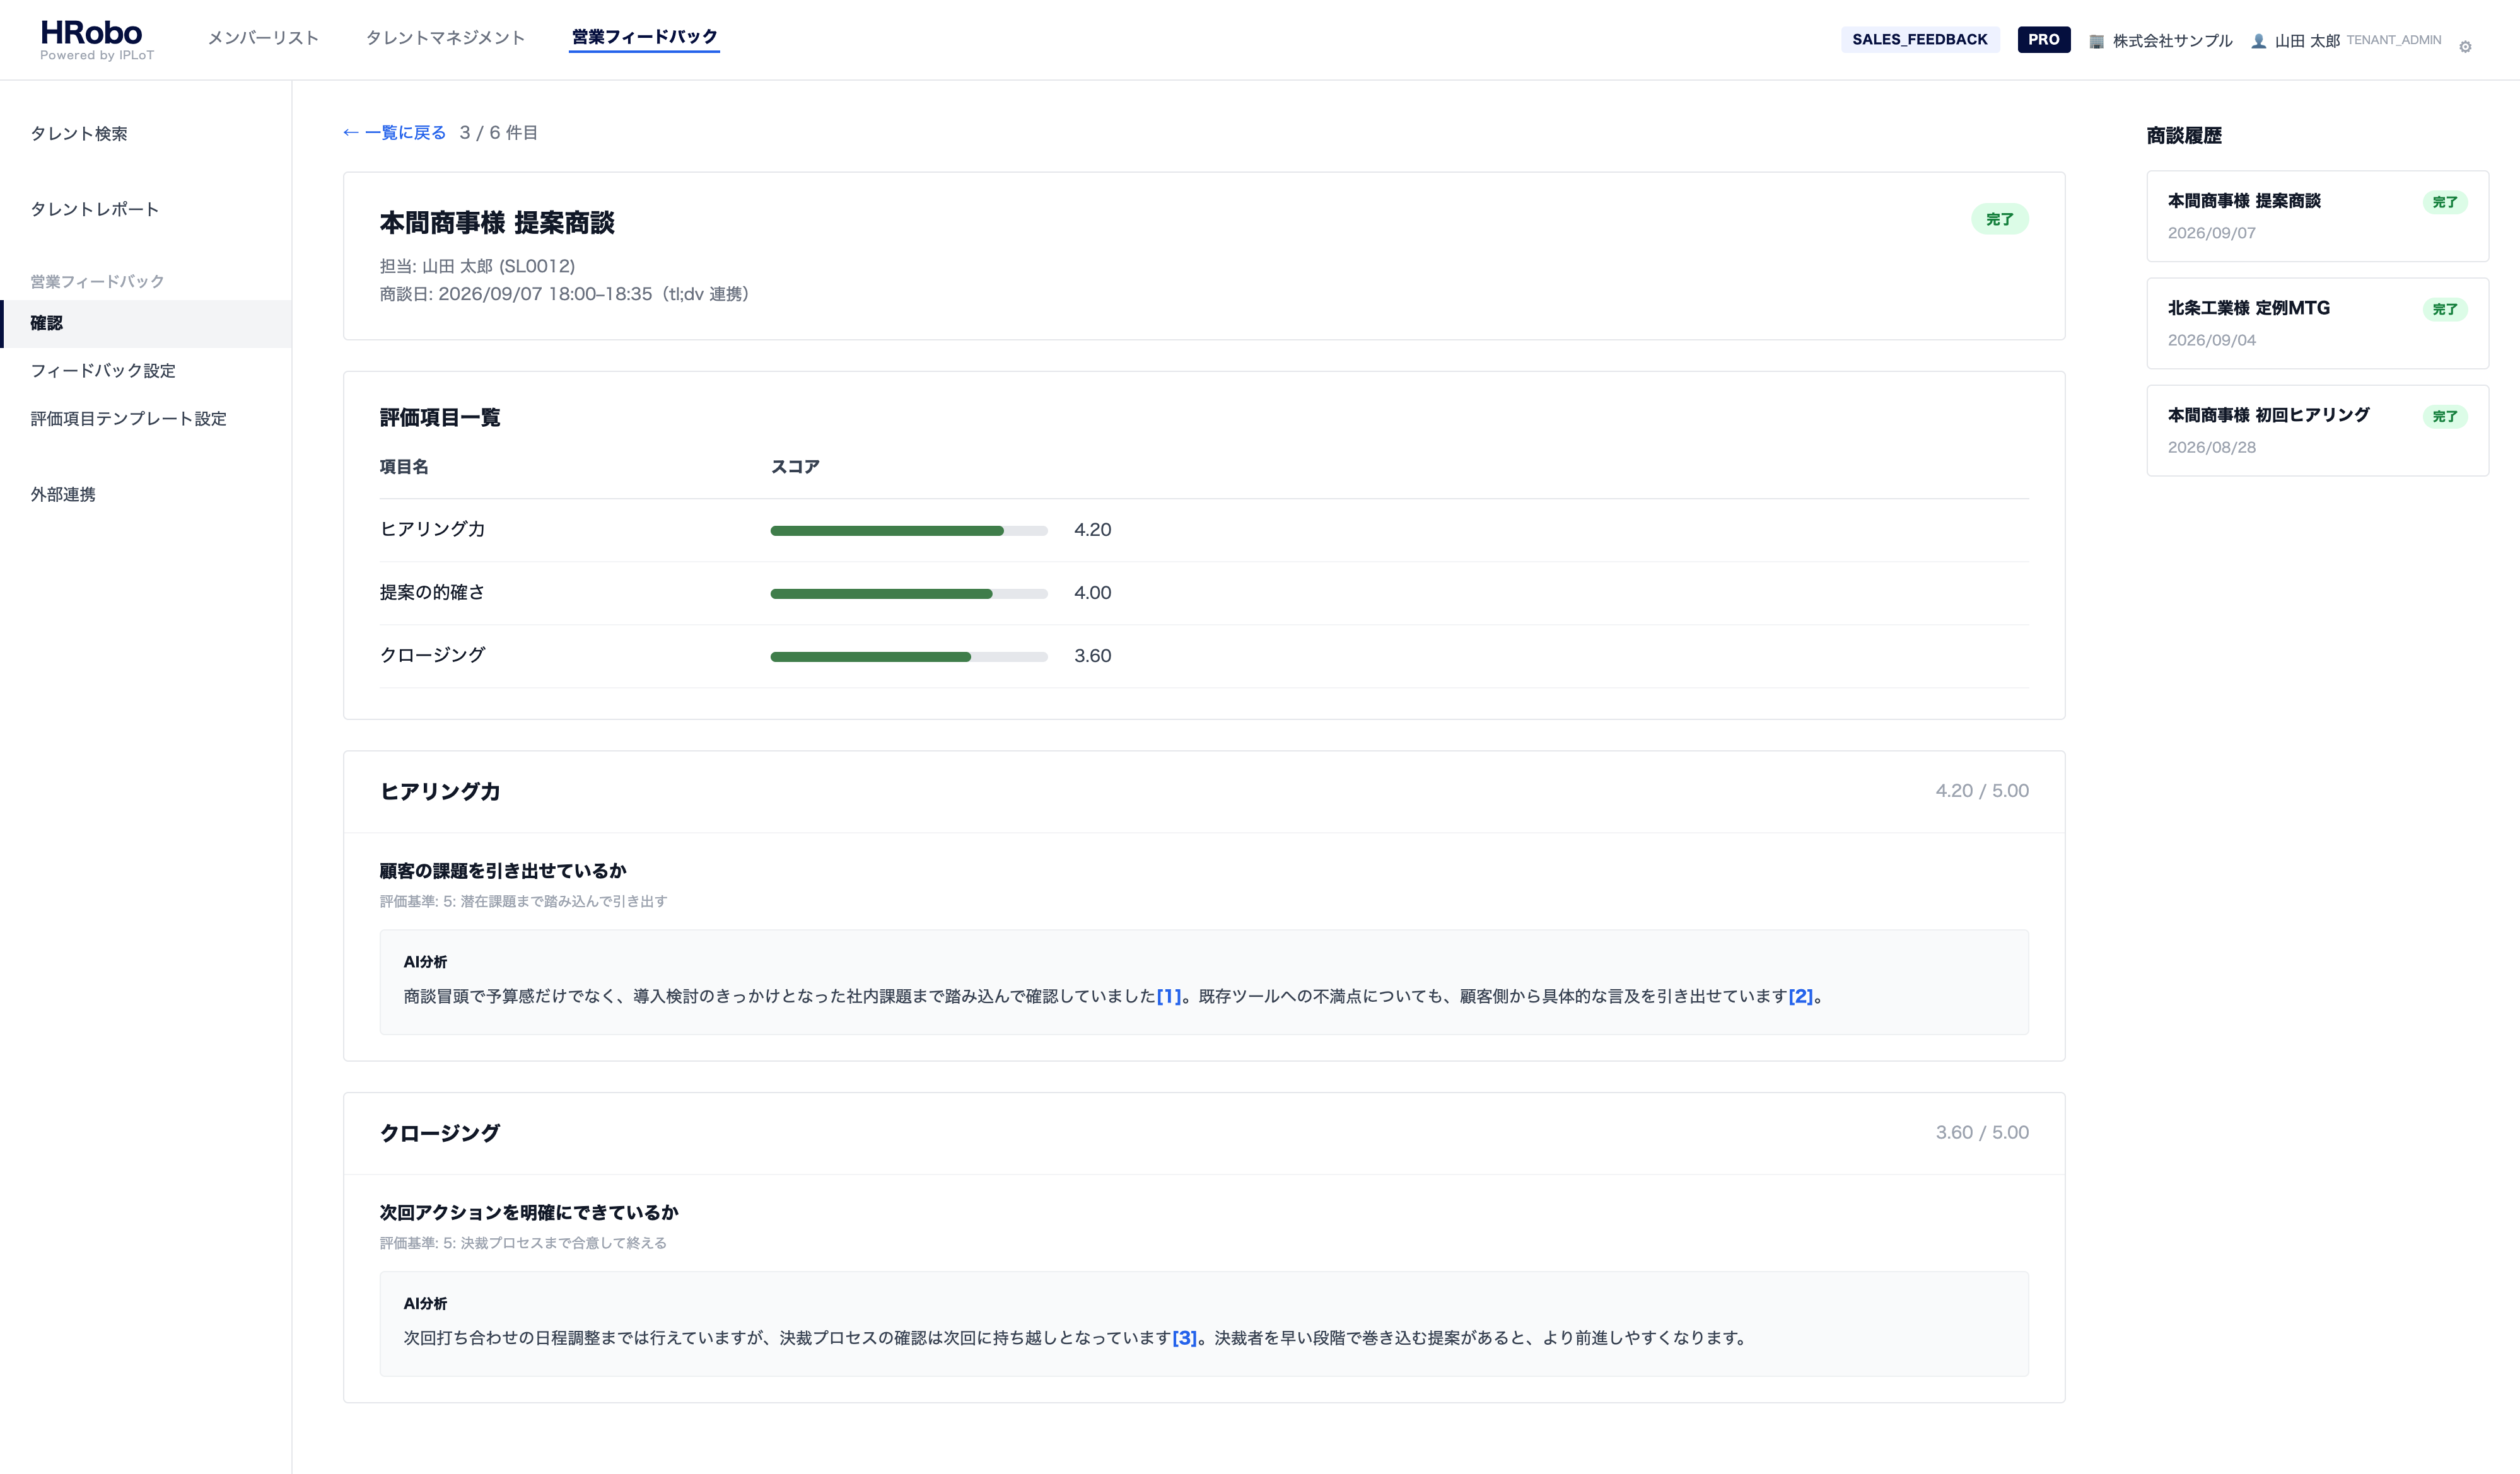Click the ヒアリング力 score bar

click(x=908, y=530)
